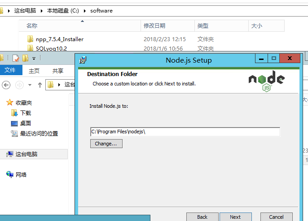Click the SQLyog10.2 folder icon
308x221 pixels.
tap(30, 48)
